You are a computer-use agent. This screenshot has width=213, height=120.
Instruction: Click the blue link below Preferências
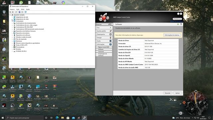coord(176,21)
